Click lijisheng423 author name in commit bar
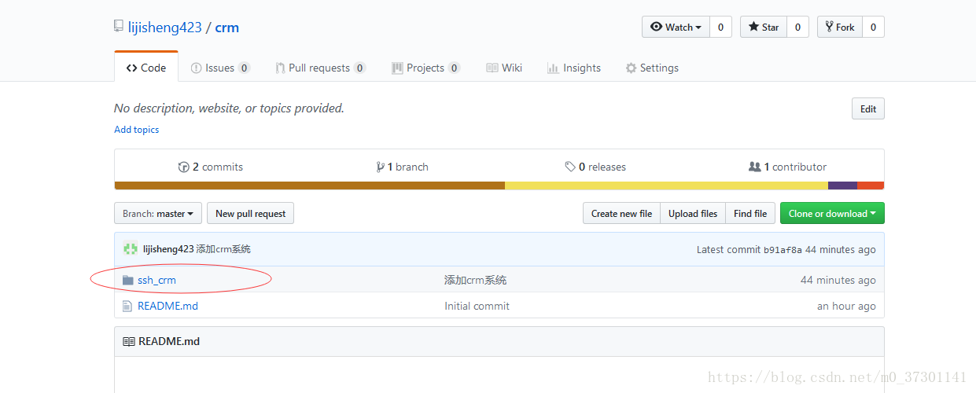The image size is (976, 393). coord(168,249)
